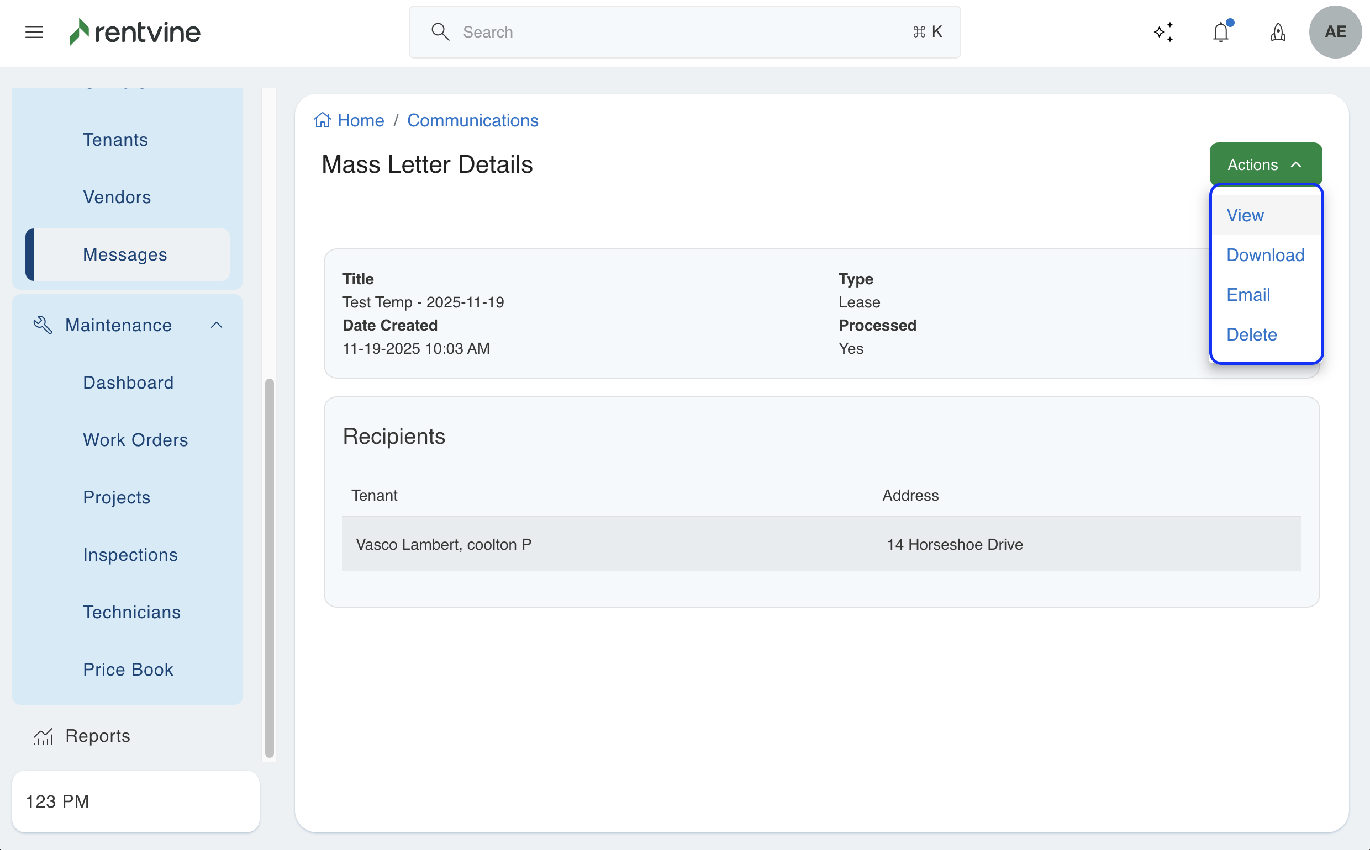Choose Delete in Actions menu
The height and width of the screenshot is (850, 1370).
pos(1251,334)
